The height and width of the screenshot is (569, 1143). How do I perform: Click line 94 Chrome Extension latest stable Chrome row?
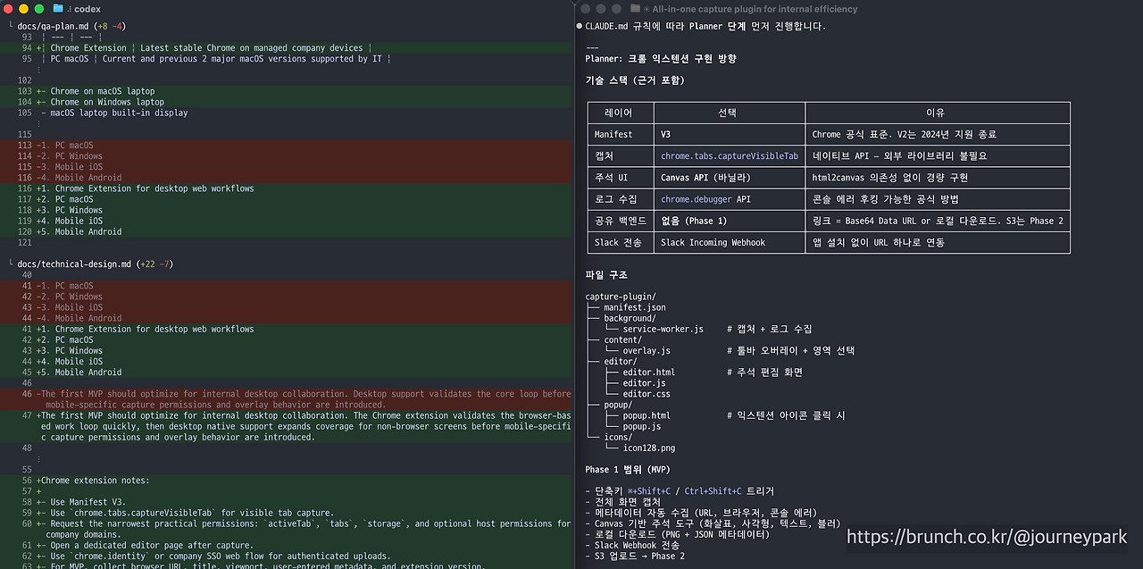pyautogui.click(x=286, y=48)
